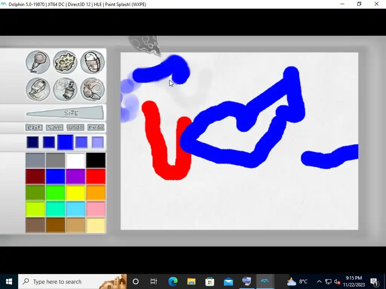Pick the grayish brown color swatch

click(x=35, y=225)
